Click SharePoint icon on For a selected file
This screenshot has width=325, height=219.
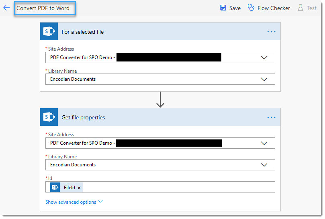pyautogui.click(x=49, y=31)
